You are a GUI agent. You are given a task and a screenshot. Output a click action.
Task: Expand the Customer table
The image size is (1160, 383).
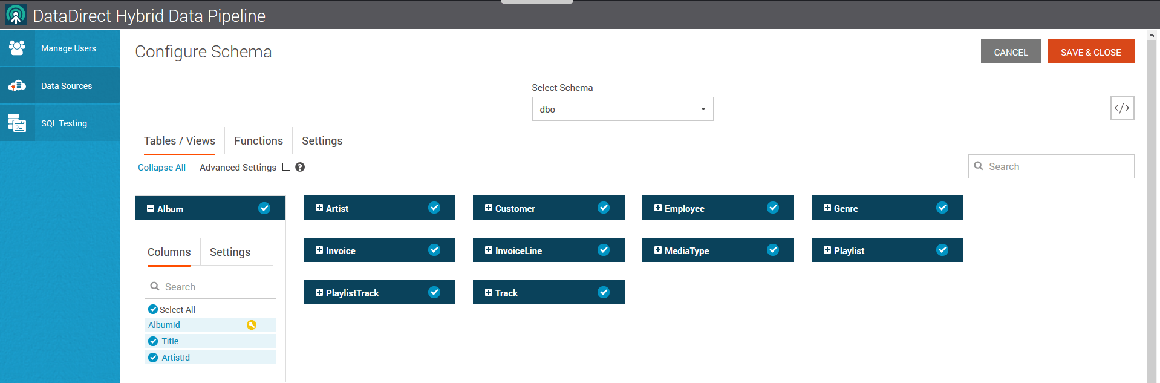(x=489, y=208)
